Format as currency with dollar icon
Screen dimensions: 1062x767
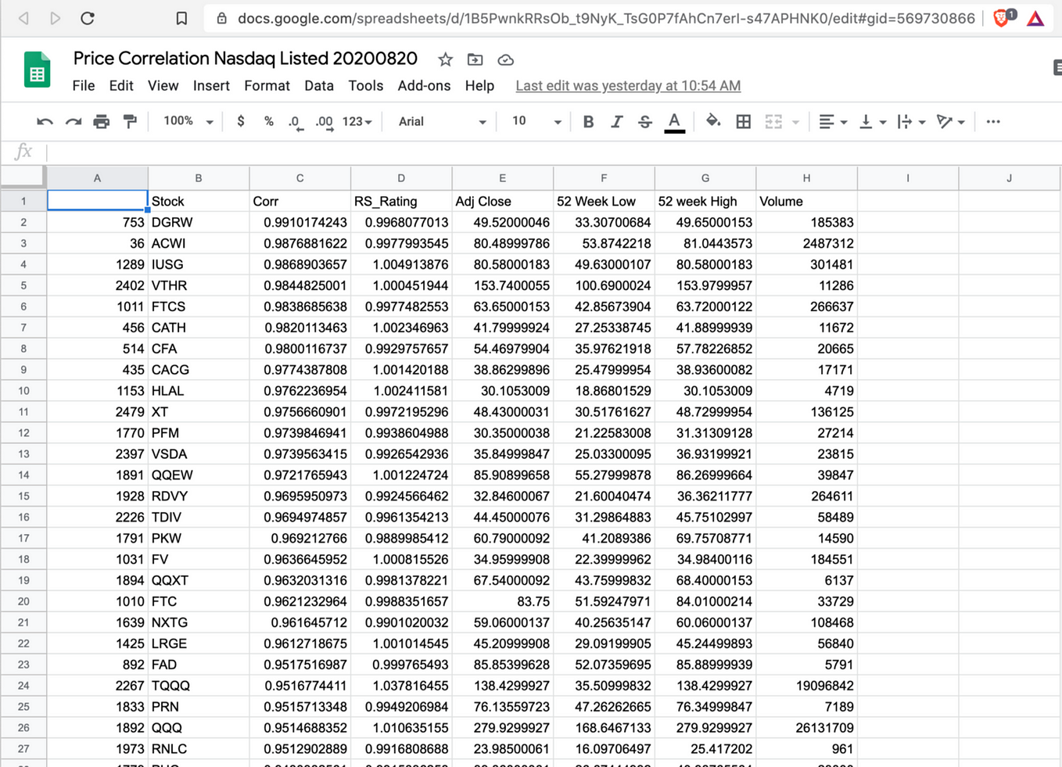pyautogui.click(x=240, y=121)
